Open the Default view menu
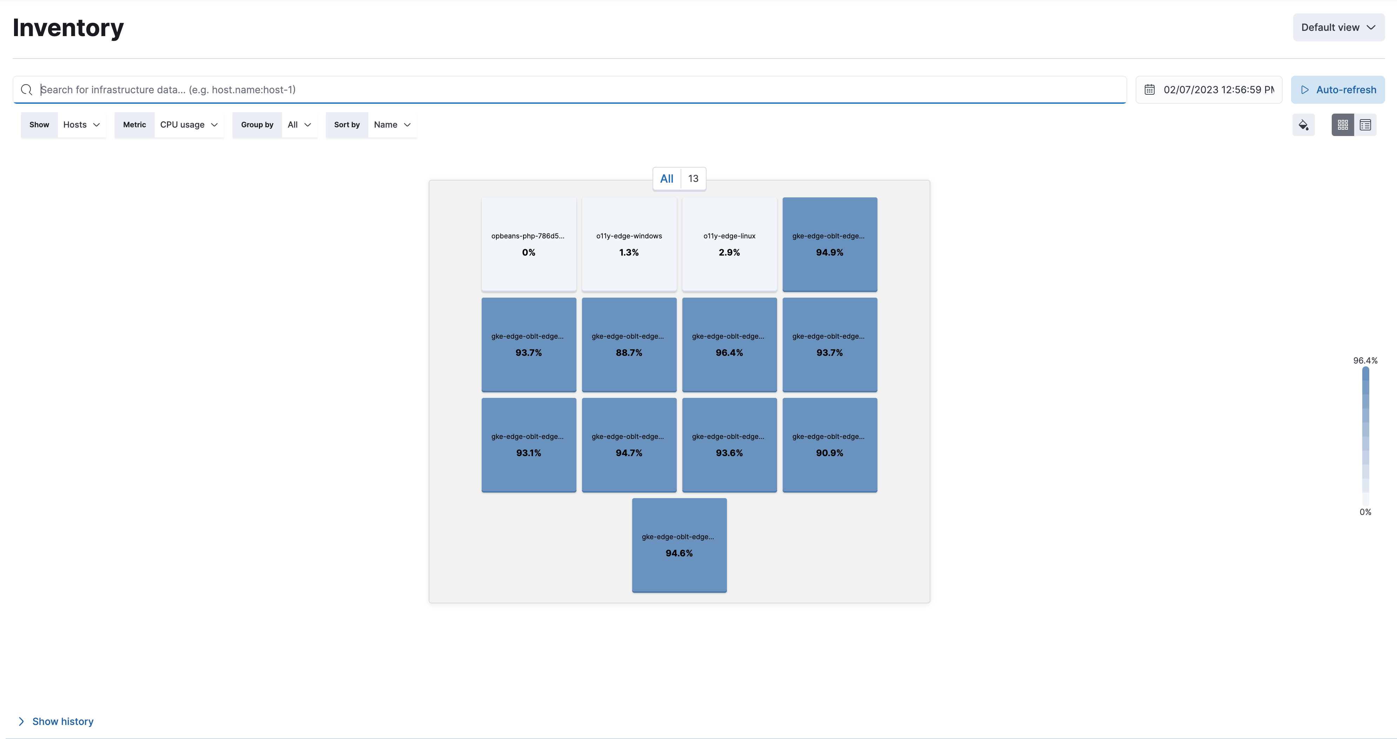 click(x=1338, y=27)
